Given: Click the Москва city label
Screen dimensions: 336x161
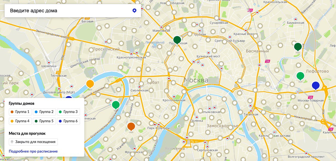Looking at the screenshot, I should tap(196, 80).
